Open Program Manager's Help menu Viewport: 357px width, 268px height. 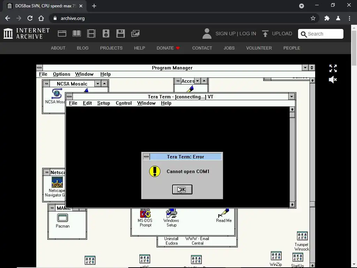(105, 74)
